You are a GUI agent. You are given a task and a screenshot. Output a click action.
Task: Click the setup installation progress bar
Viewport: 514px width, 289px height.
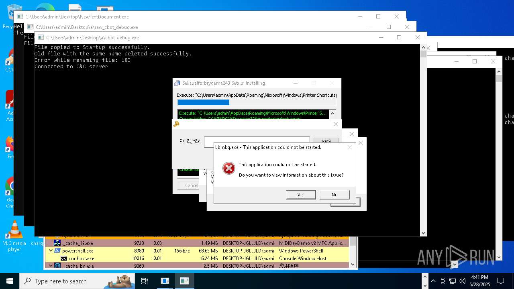click(x=257, y=102)
